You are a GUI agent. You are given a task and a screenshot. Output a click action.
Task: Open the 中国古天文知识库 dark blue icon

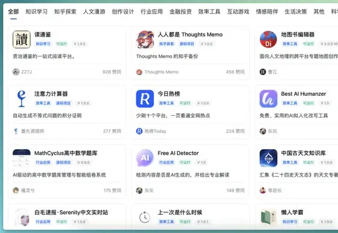point(269,158)
